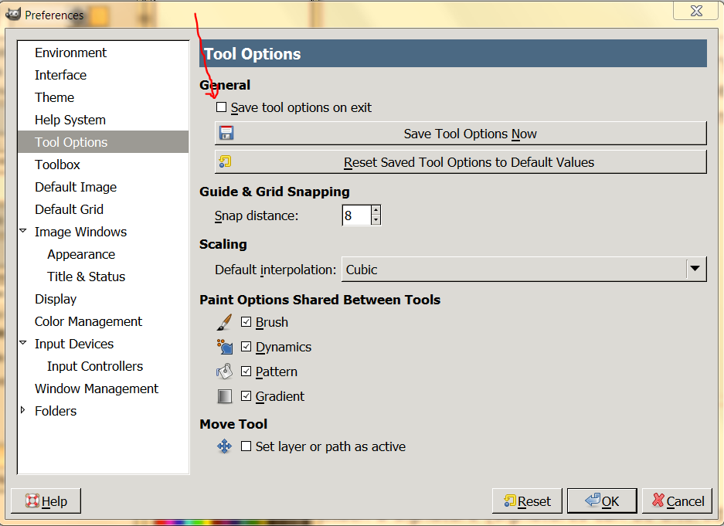Image resolution: width=724 pixels, height=526 pixels.
Task: Enable Save tool options on exit
Action: coord(222,107)
